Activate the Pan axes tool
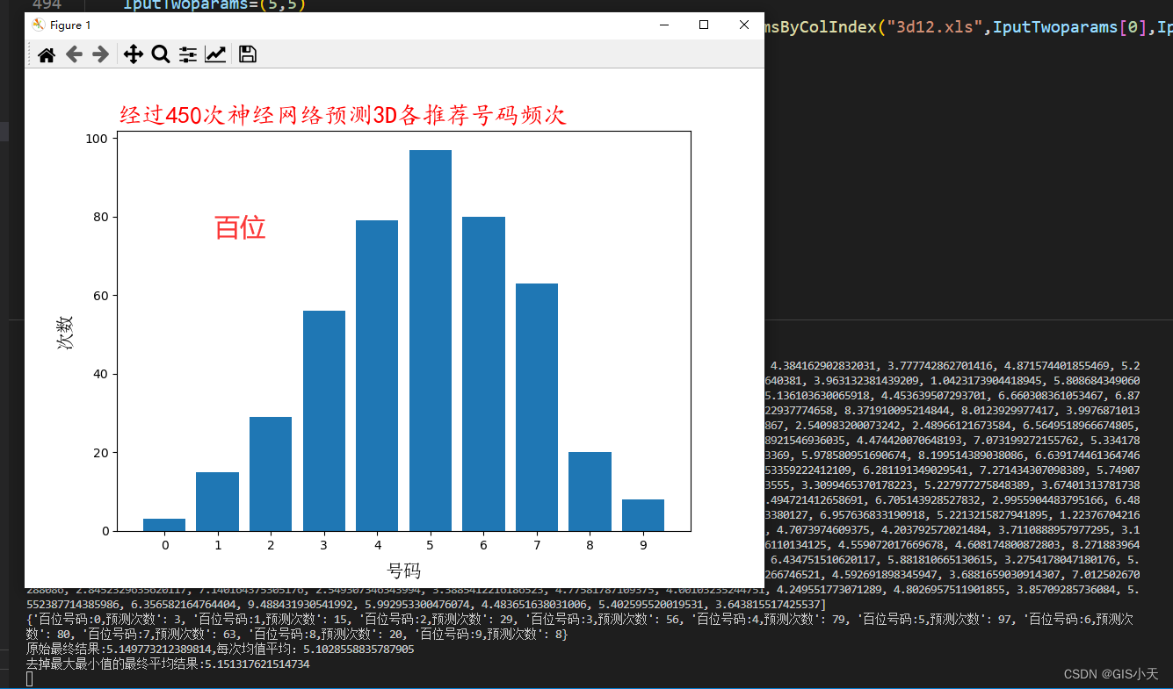1173x689 pixels. (134, 54)
